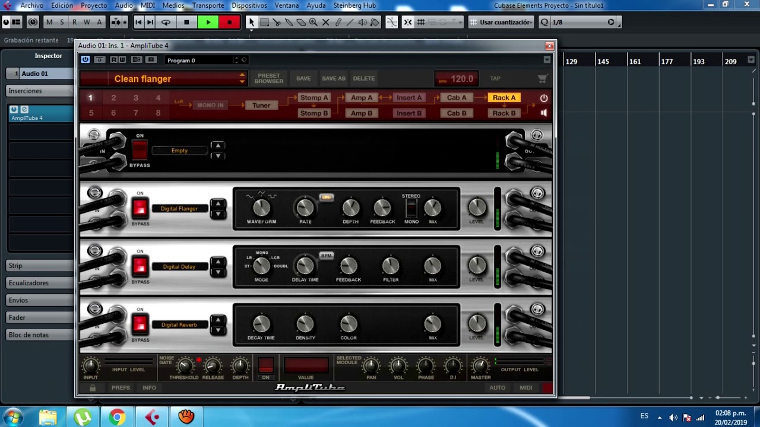Stop transport playback
This screenshot has height=427, width=760.
point(186,22)
